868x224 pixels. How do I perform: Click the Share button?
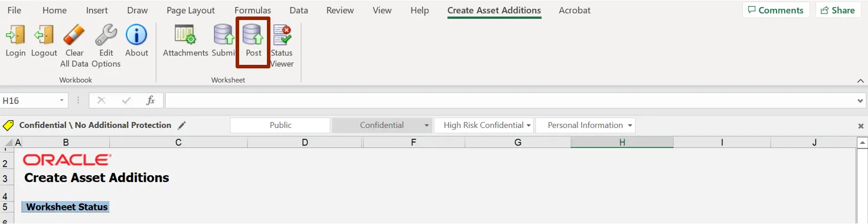[838, 10]
